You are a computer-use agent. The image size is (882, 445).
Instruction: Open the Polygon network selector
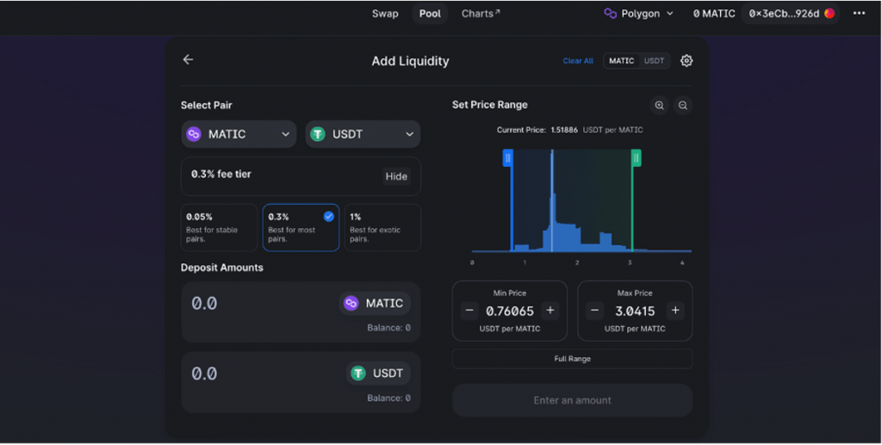click(638, 14)
